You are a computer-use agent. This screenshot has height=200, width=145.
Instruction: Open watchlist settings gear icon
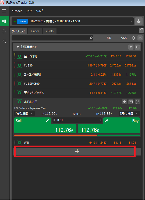[x=133, y=38]
